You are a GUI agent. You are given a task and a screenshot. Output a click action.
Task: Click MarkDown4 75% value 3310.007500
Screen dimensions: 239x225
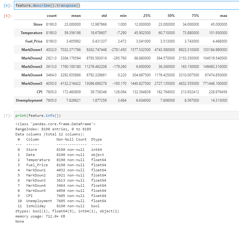point(189,75)
